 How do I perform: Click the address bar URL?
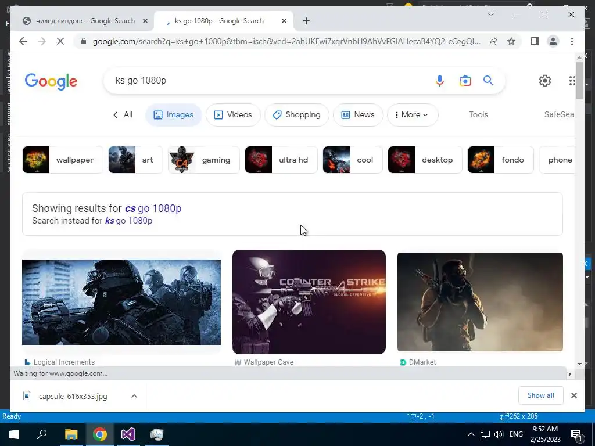(x=286, y=41)
